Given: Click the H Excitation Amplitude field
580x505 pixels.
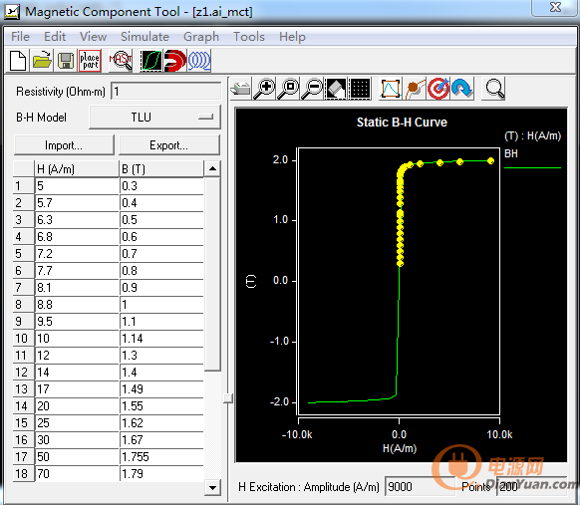Looking at the screenshot, I should pyautogui.click(x=420, y=486).
